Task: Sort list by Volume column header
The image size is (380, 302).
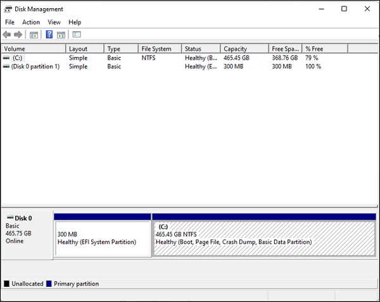Action: [33, 49]
